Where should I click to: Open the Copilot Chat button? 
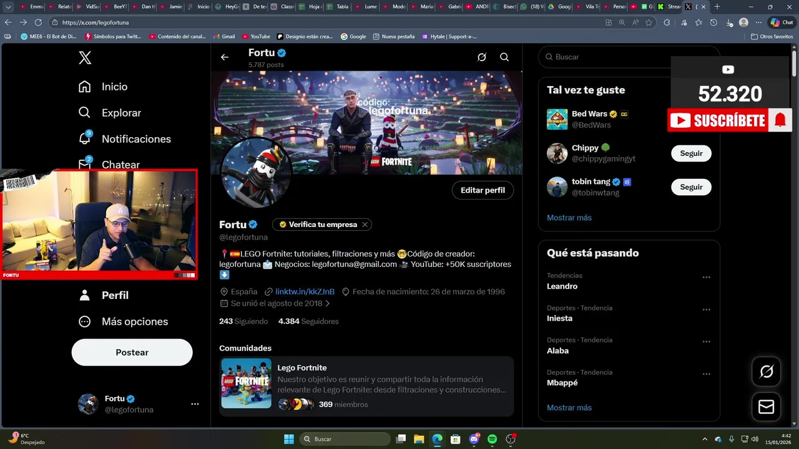click(782, 22)
